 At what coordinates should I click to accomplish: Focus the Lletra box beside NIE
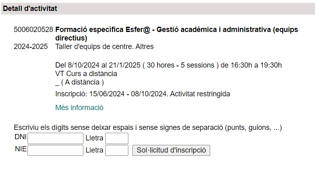click(x=117, y=151)
